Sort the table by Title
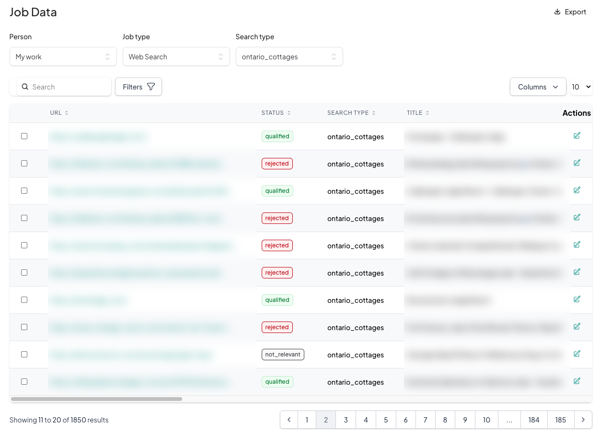Viewport: 600px width, 433px height. tap(418, 113)
